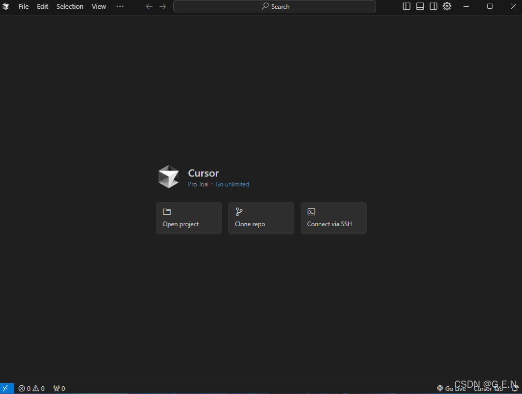Click the git branch icon on Clone repo
Image resolution: width=522 pixels, height=394 pixels.
coord(239,212)
